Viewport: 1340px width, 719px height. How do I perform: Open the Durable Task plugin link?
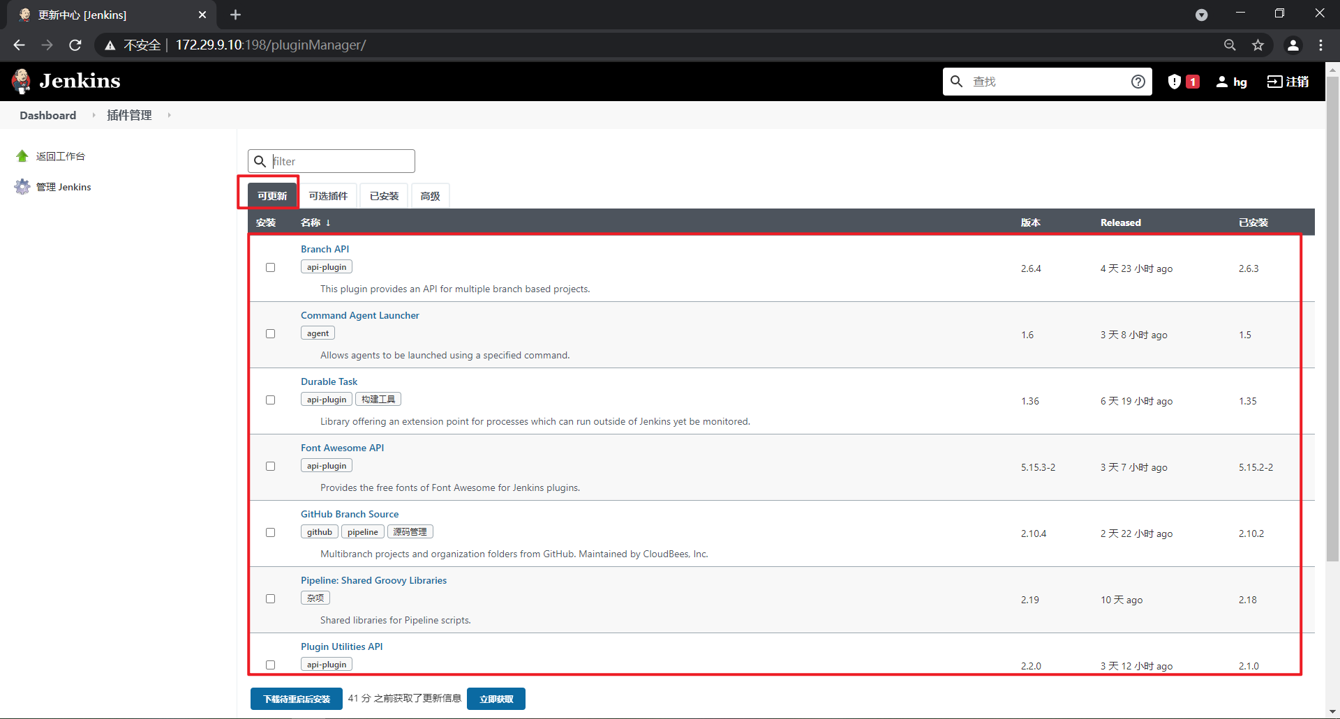click(329, 381)
